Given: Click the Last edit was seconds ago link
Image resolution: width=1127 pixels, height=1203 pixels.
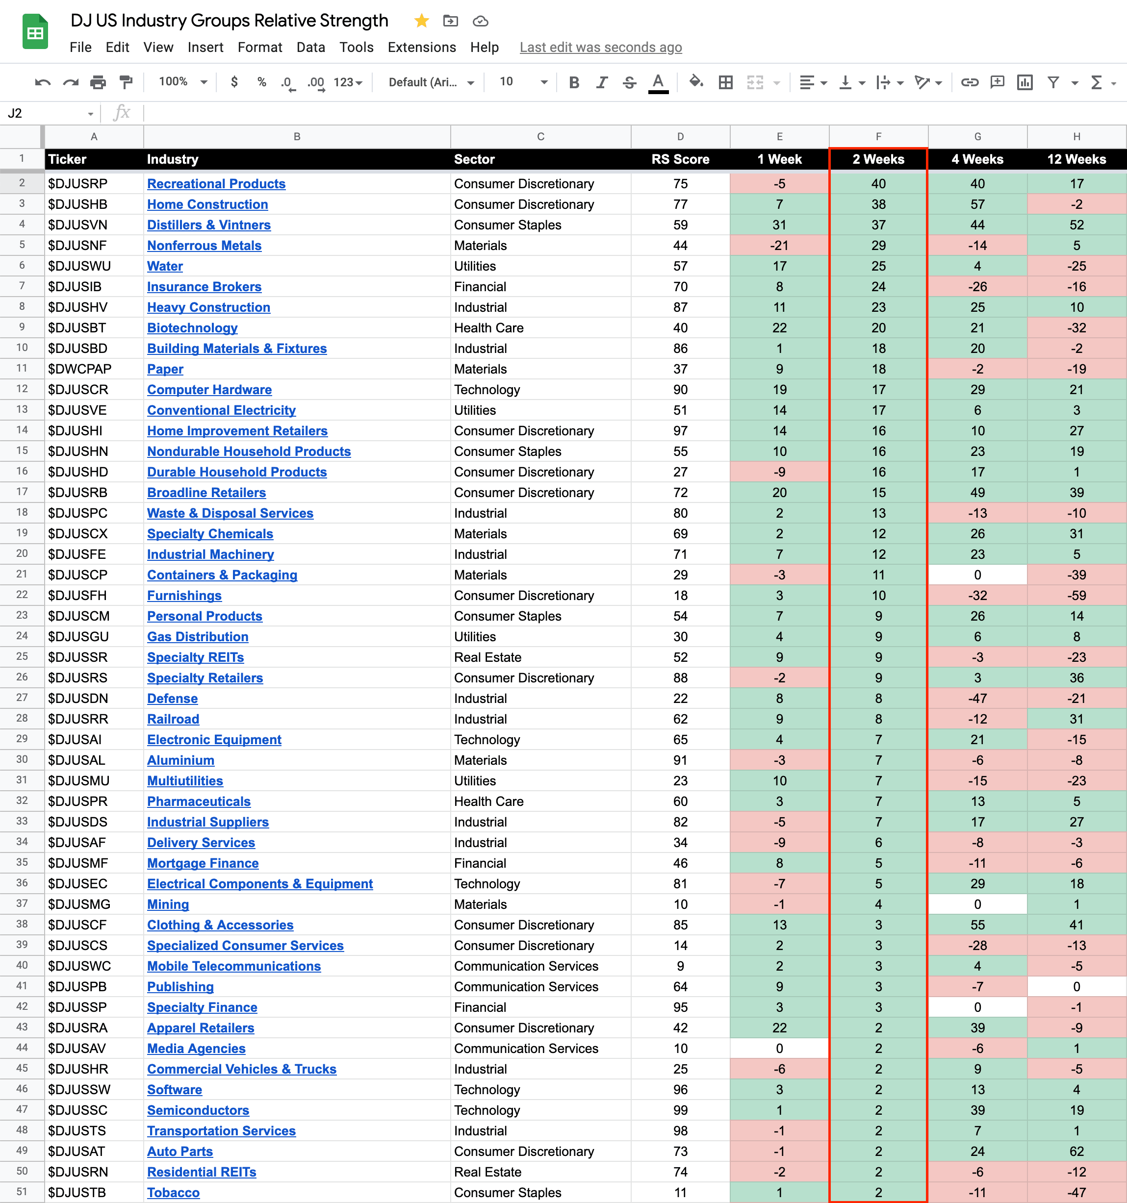Looking at the screenshot, I should tap(600, 47).
